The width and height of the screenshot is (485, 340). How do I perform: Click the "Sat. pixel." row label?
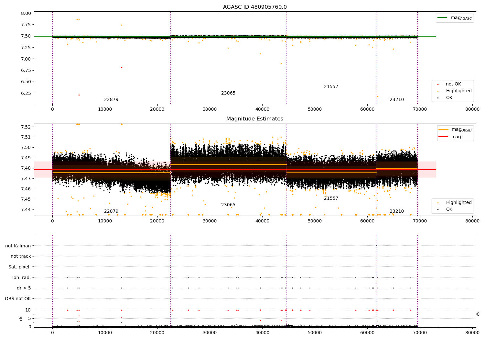[x=20, y=267]
